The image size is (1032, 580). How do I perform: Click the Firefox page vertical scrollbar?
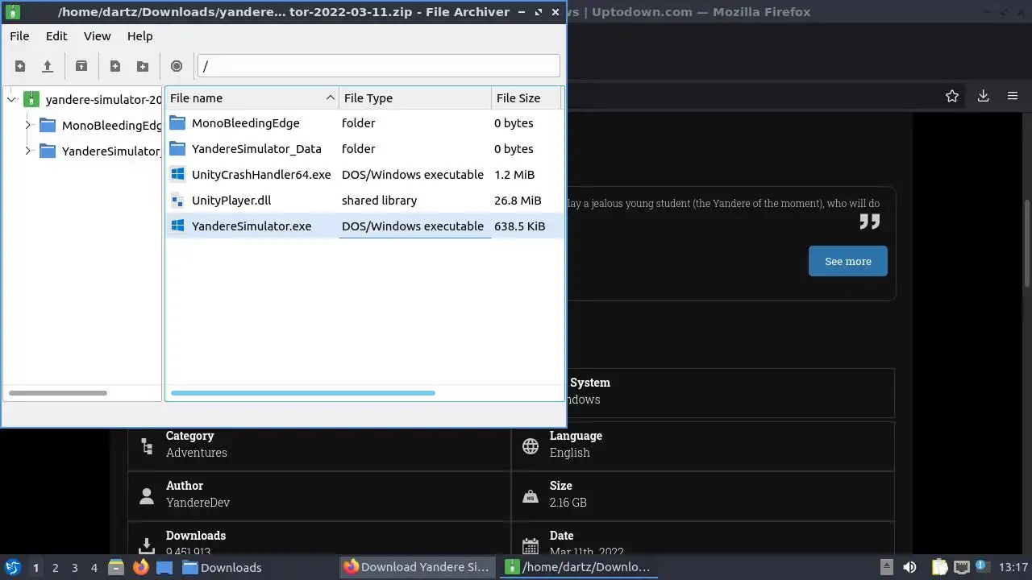click(x=1027, y=243)
